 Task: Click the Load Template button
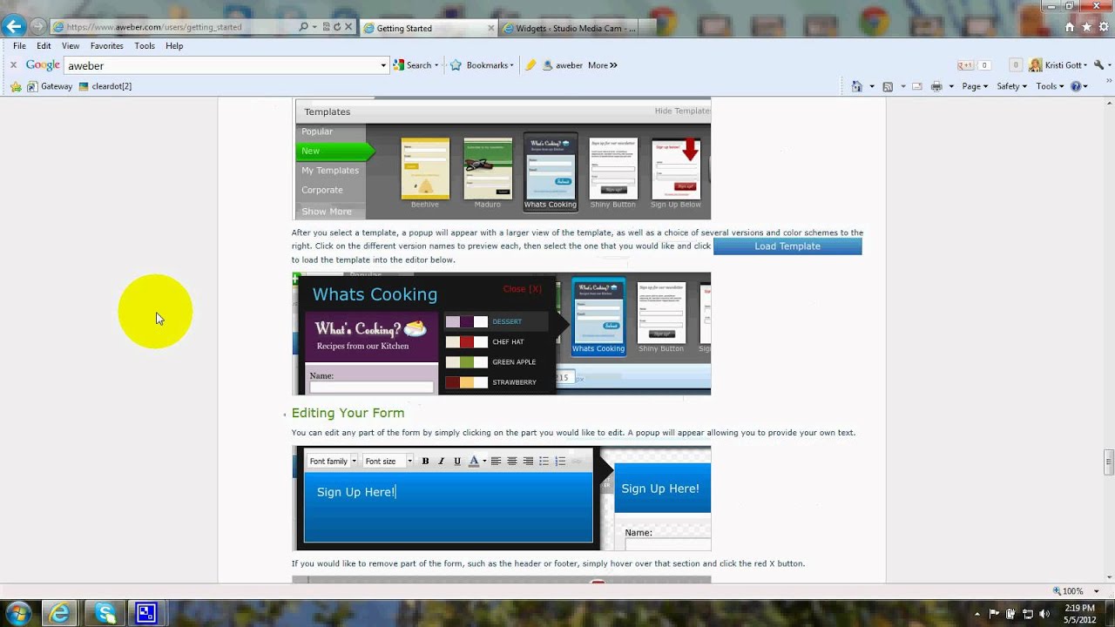pyautogui.click(x=787, y=246)
